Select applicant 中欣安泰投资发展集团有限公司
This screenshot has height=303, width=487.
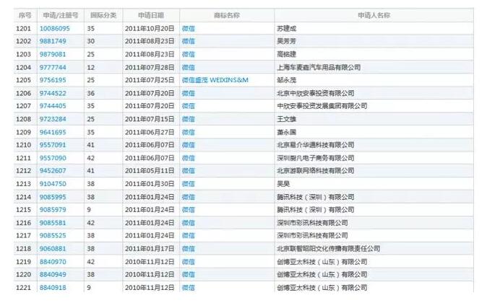click(x=322, y=106)
